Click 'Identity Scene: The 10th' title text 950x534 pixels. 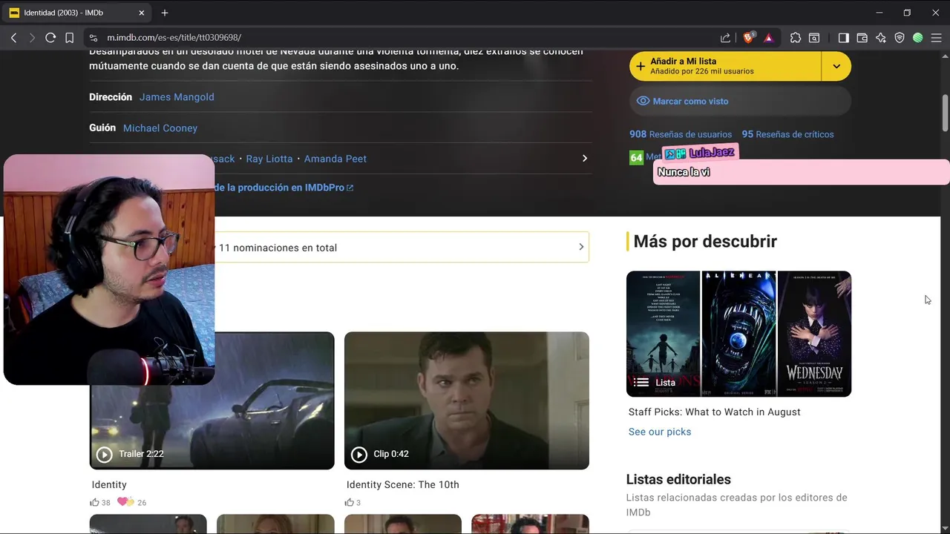(403, 484)
